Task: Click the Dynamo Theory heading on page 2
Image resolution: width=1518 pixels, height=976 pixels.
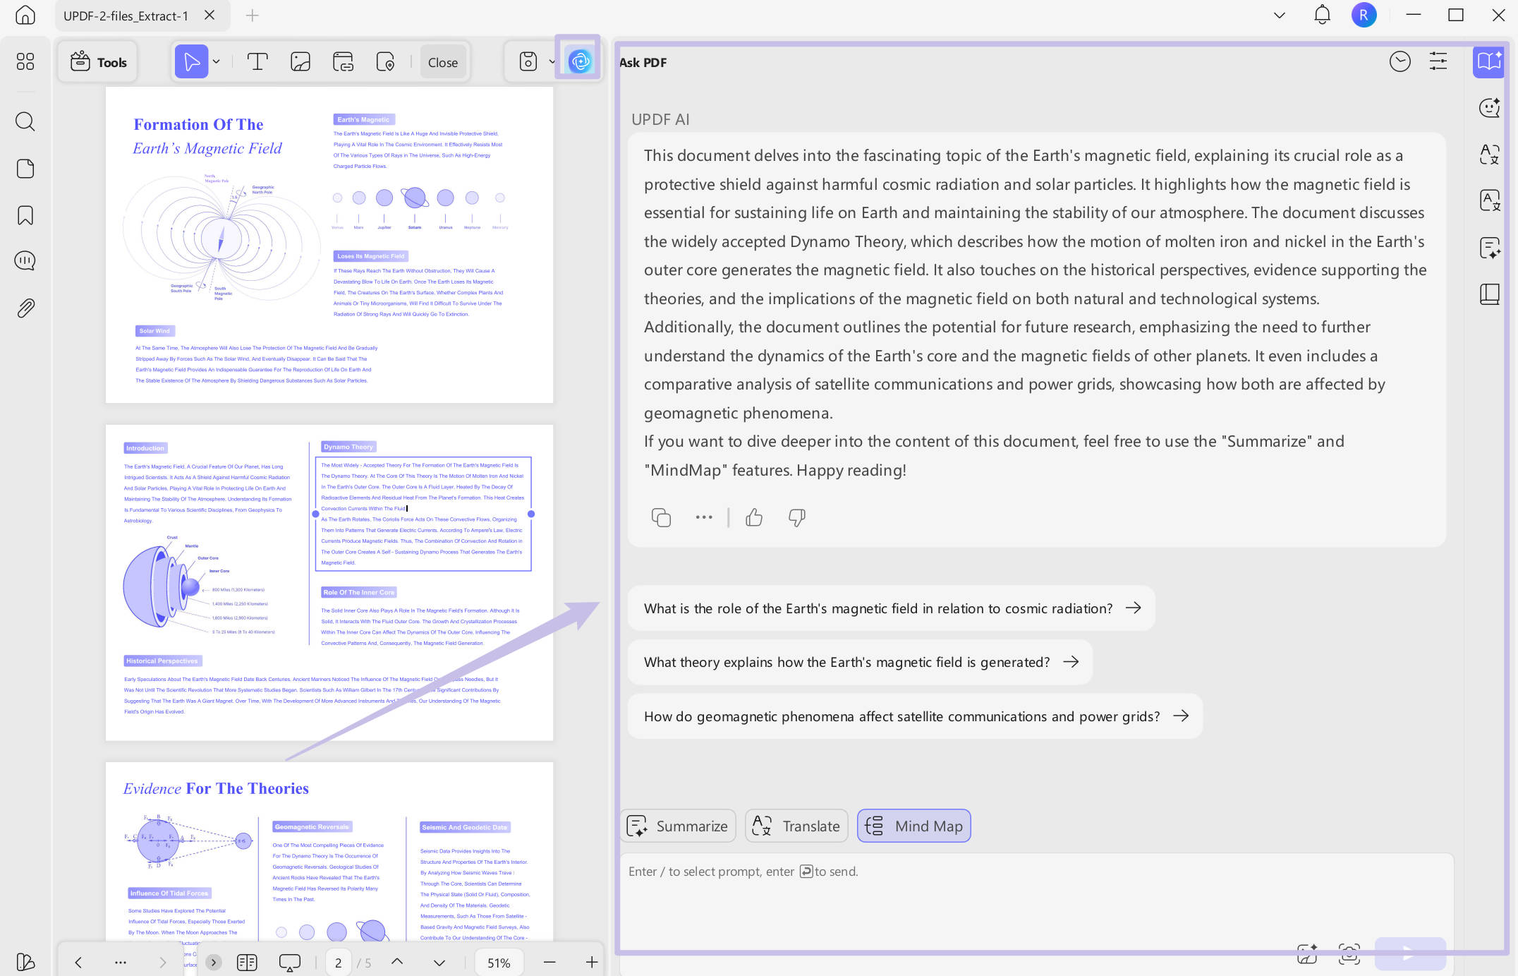Action: [348, 447]
